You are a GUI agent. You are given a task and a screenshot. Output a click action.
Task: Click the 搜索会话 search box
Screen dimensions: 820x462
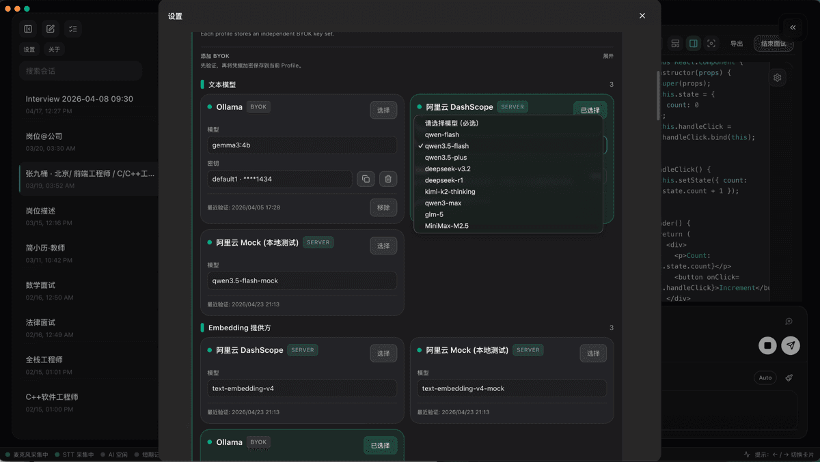pyautogui.click(x=81, y=71)
